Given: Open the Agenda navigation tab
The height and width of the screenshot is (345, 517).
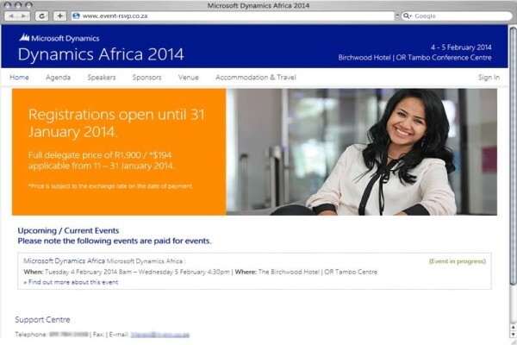Looking at the screenshot, I should pos(58,78).
